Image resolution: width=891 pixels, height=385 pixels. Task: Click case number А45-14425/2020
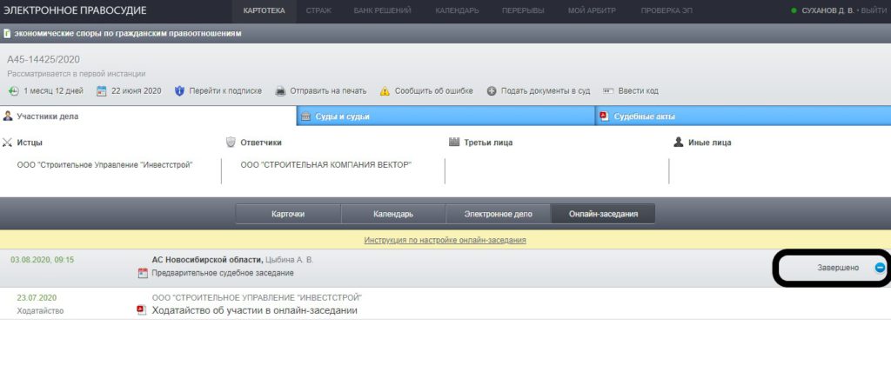coord(44,60)
